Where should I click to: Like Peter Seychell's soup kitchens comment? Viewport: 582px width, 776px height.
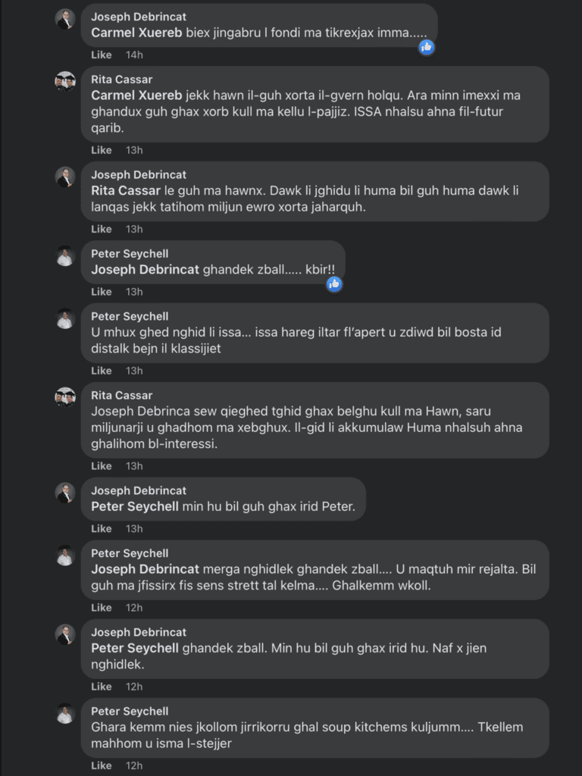[102, 765]
